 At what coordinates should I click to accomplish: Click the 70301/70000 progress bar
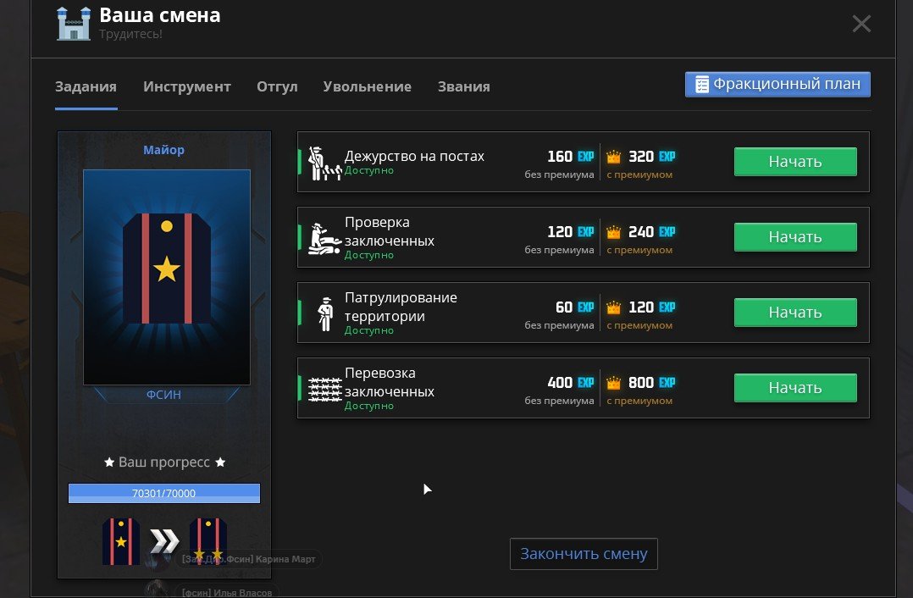point(164,494)
